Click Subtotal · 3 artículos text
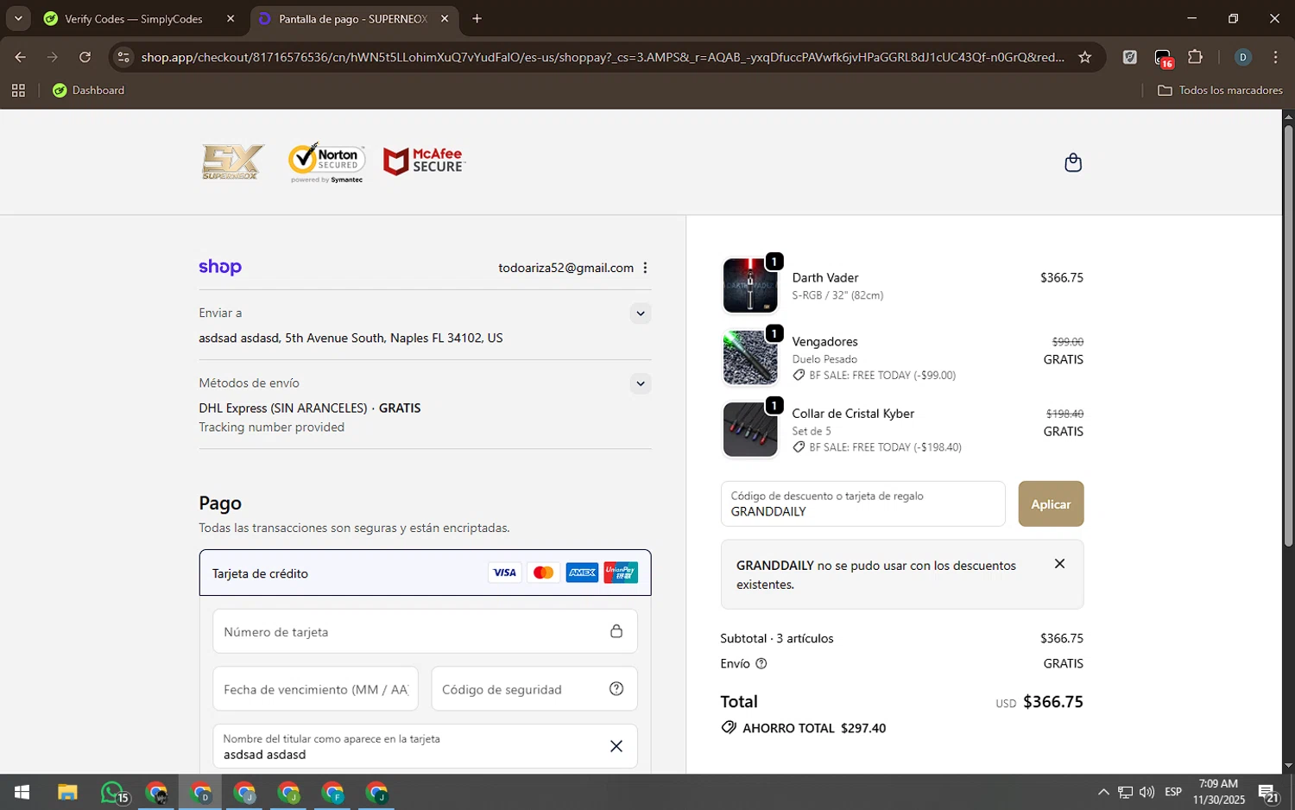This screenshot has width=1295, height=810. click(x=777, y=638)
